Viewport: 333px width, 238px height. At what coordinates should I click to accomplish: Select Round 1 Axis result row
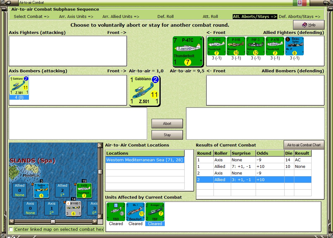(x=254, y=160)
